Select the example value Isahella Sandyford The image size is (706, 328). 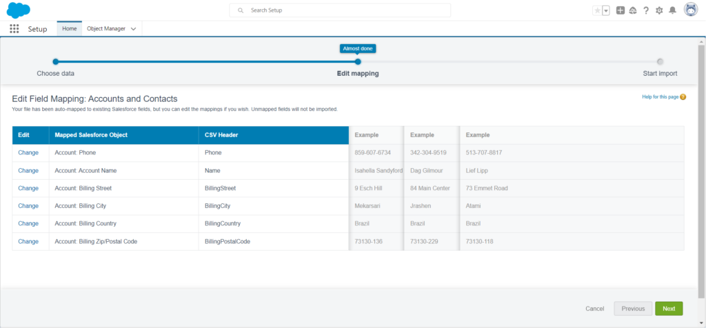click(x=379, y=170)
